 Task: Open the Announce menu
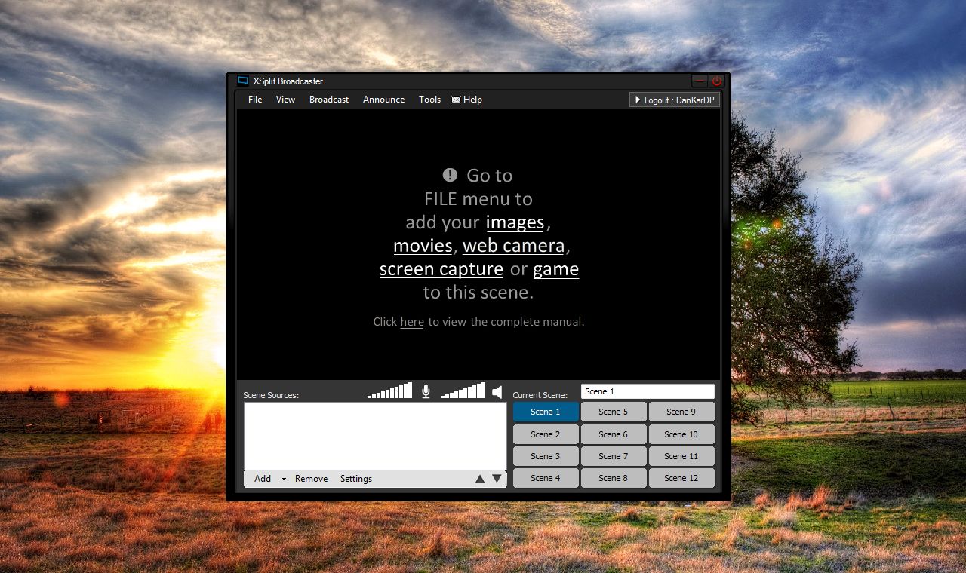383,100
